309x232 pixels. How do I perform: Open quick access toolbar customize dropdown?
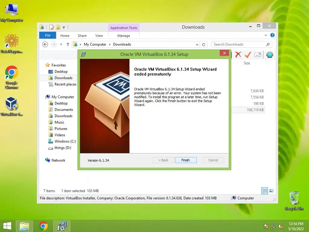click(64, 27)
